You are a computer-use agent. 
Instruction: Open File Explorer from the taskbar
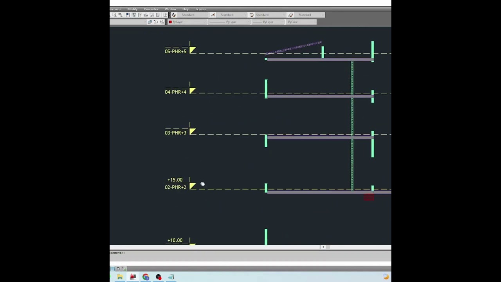pos(120,277)
